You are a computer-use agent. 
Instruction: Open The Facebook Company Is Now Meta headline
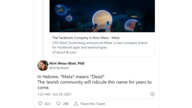[x=86, y=38]
